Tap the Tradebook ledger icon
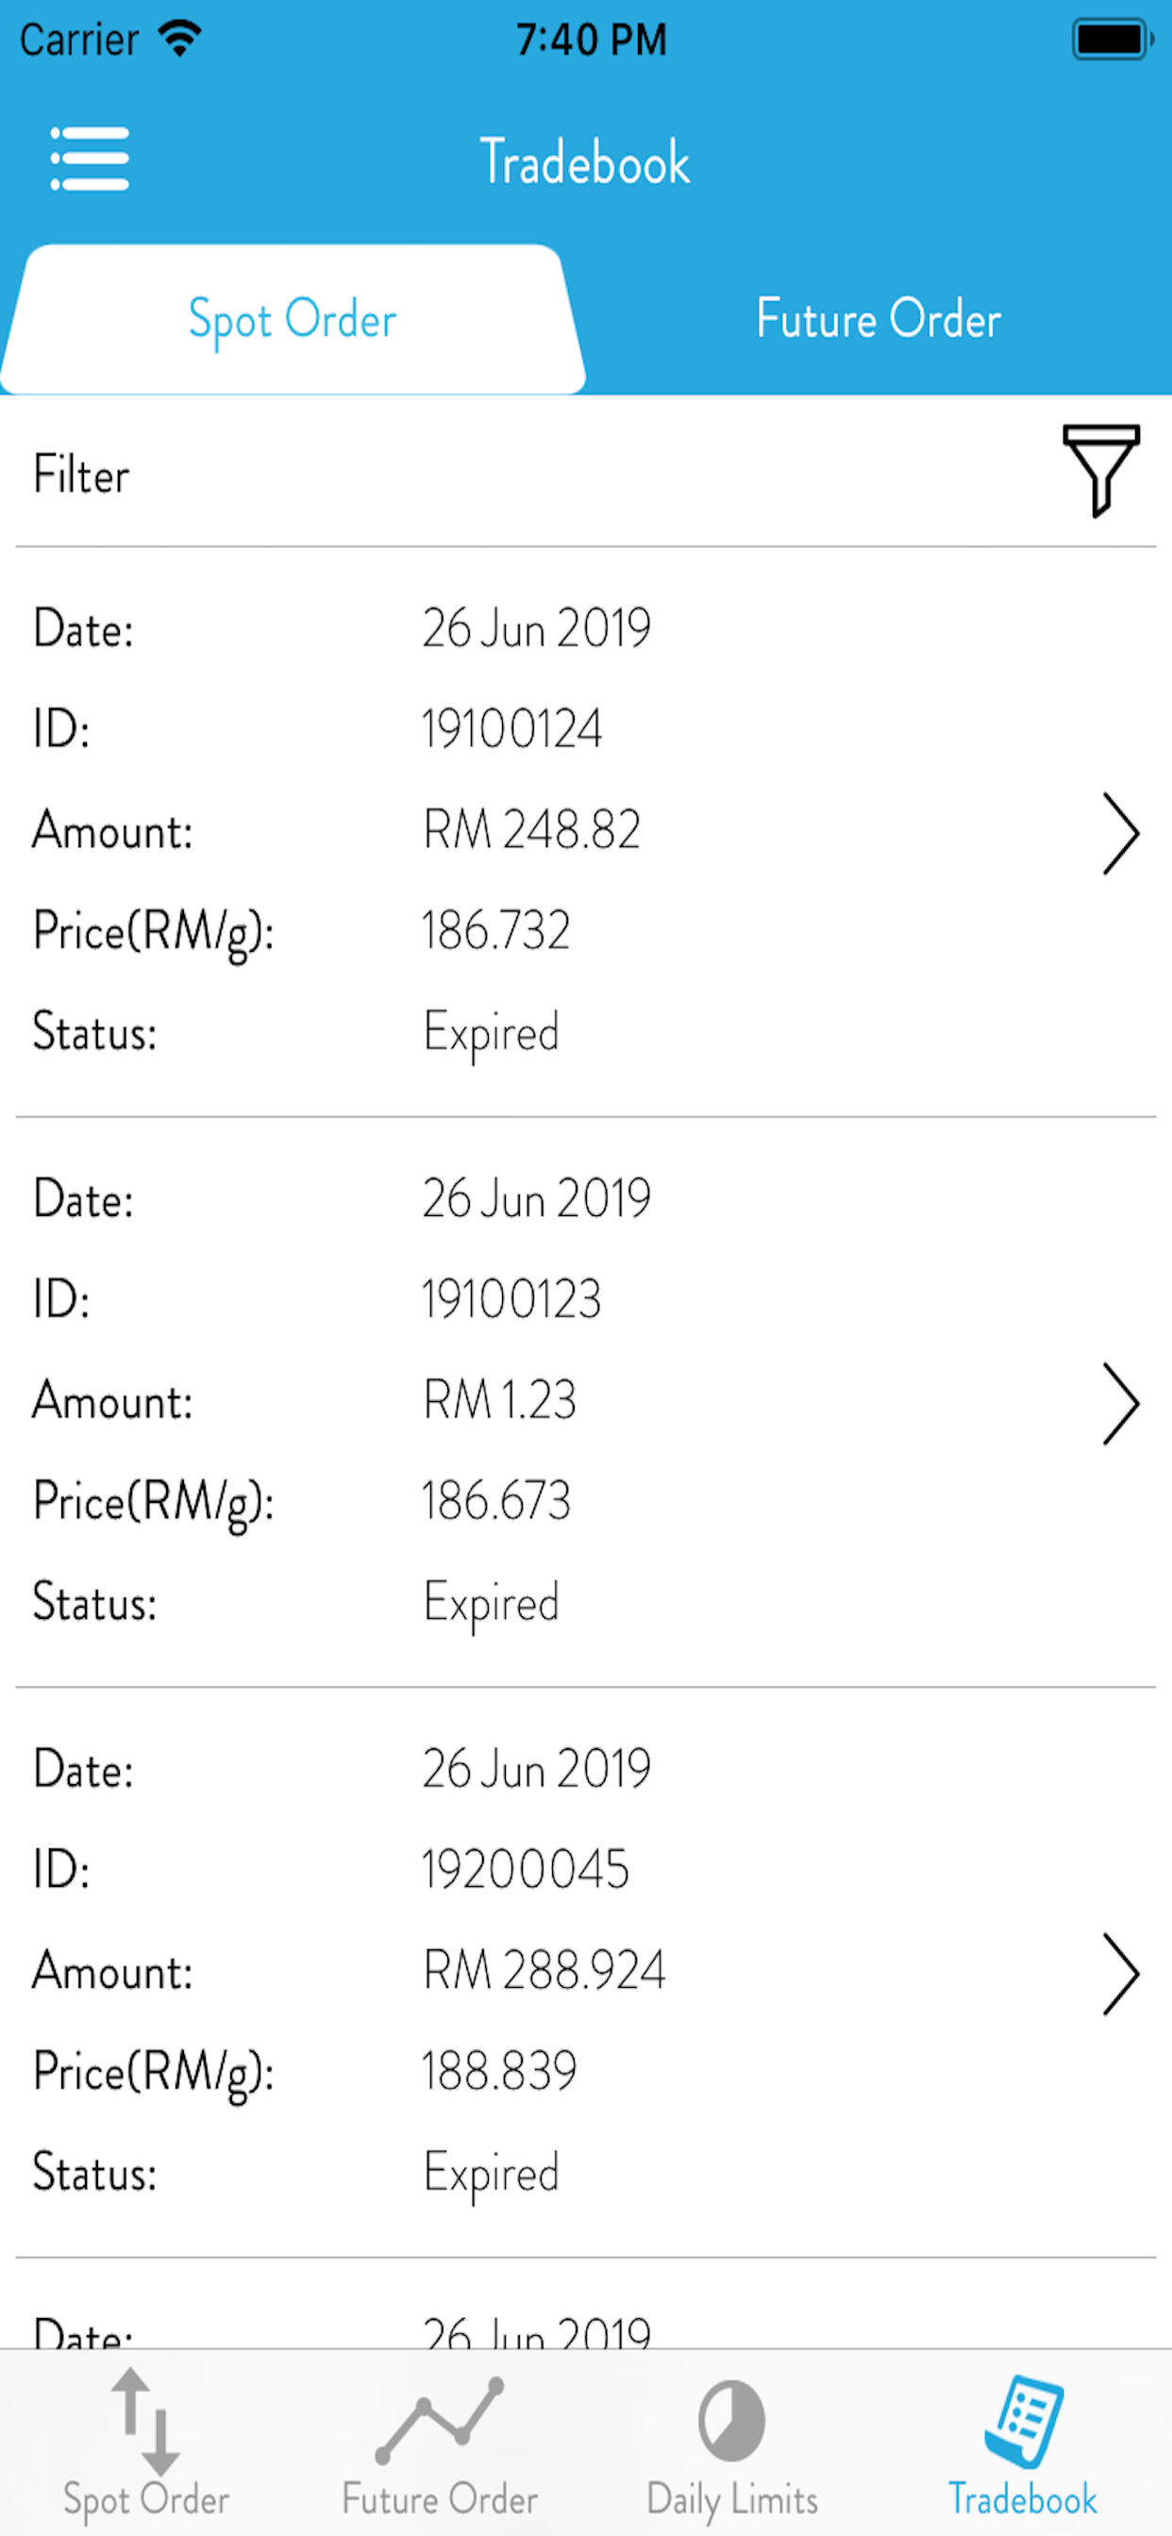 click(1024, 2421)
